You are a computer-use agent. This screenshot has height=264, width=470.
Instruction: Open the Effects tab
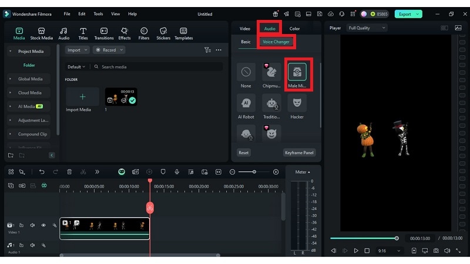tap(125, 33)
